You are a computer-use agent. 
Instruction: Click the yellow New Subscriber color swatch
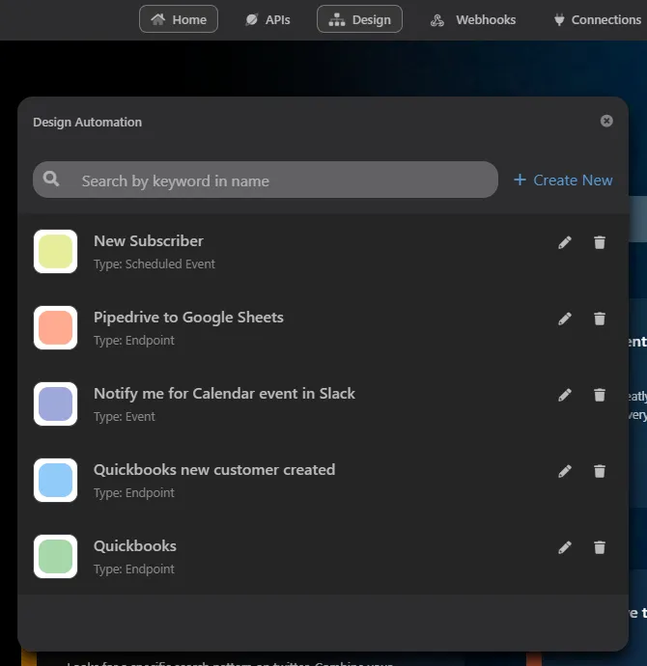[56, 252]
